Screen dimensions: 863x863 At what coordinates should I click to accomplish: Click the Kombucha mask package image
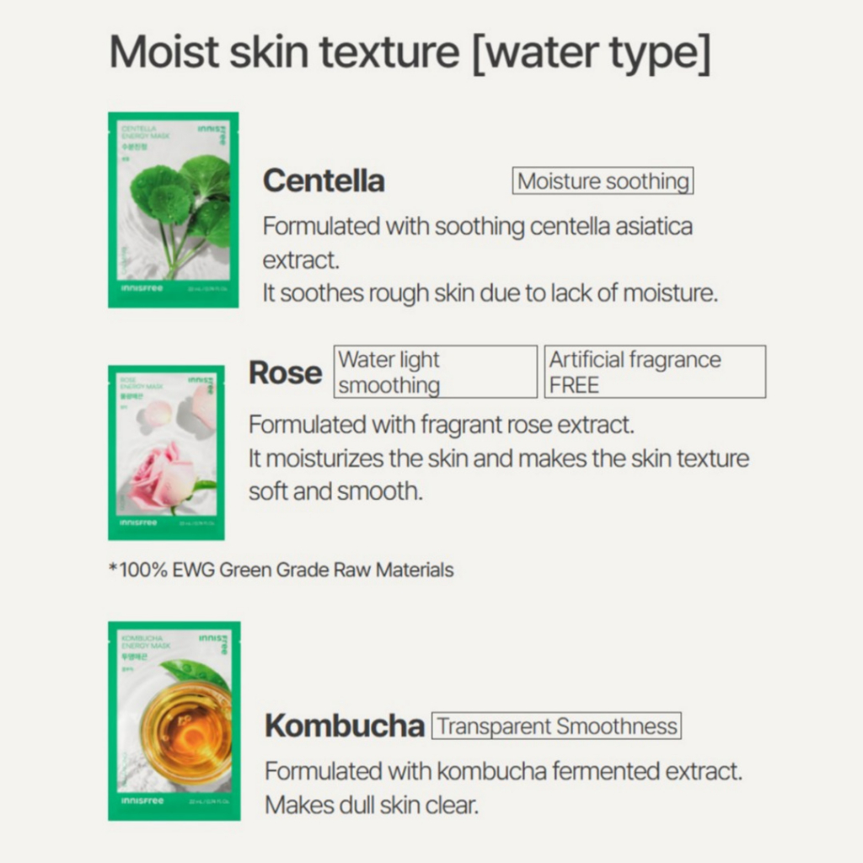174,721
